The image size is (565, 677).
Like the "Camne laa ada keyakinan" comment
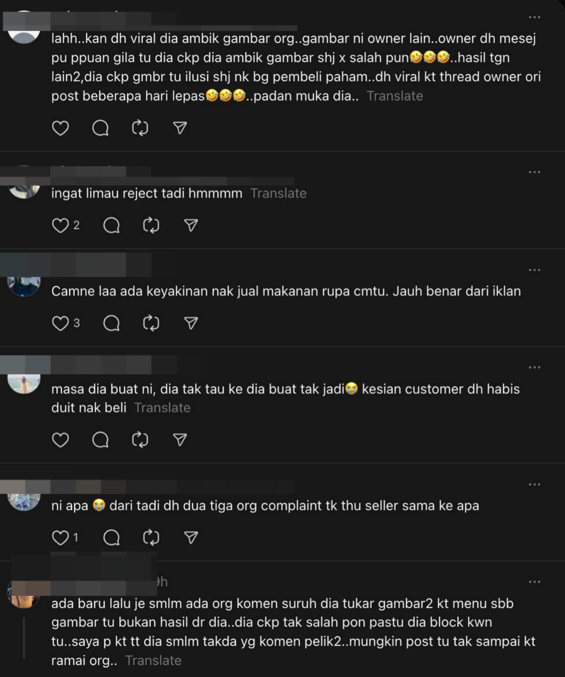(x=60, y=323)
